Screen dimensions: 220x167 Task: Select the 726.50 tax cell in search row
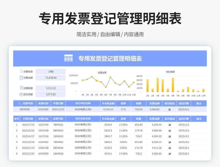tap(139, 109)
